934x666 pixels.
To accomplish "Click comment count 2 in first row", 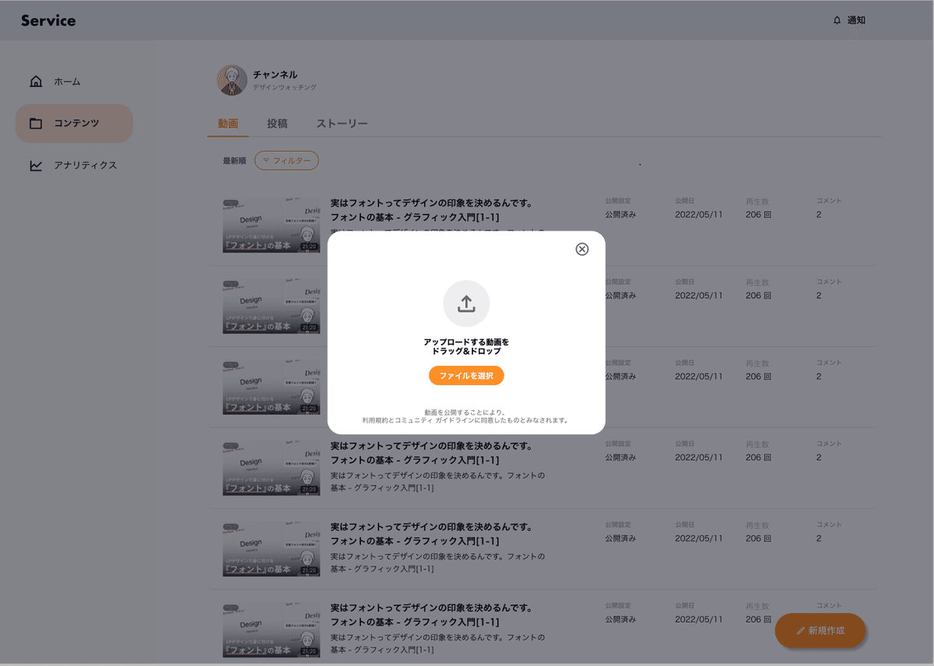I will 819,215.
